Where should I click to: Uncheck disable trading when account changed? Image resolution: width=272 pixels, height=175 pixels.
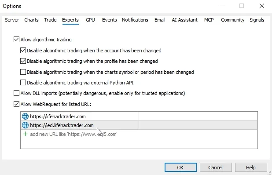click(23, 51)
